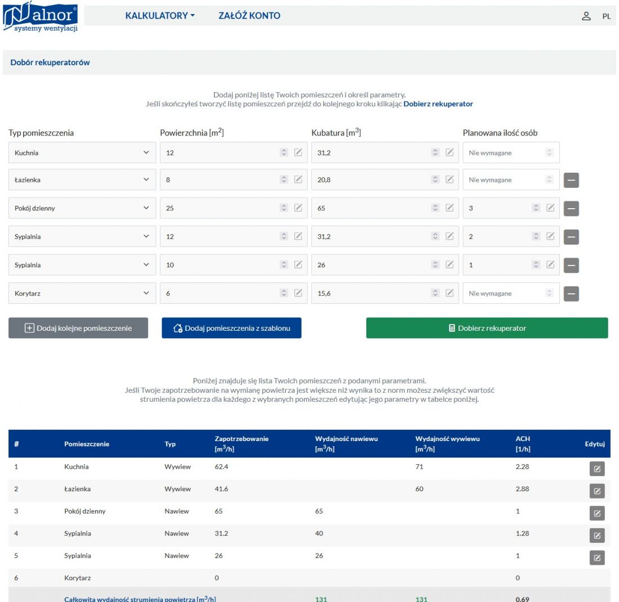Expand the Korytarz room type dropdown
The height and width of the screenshot is (602, 619).
click(x=82, y=293)
